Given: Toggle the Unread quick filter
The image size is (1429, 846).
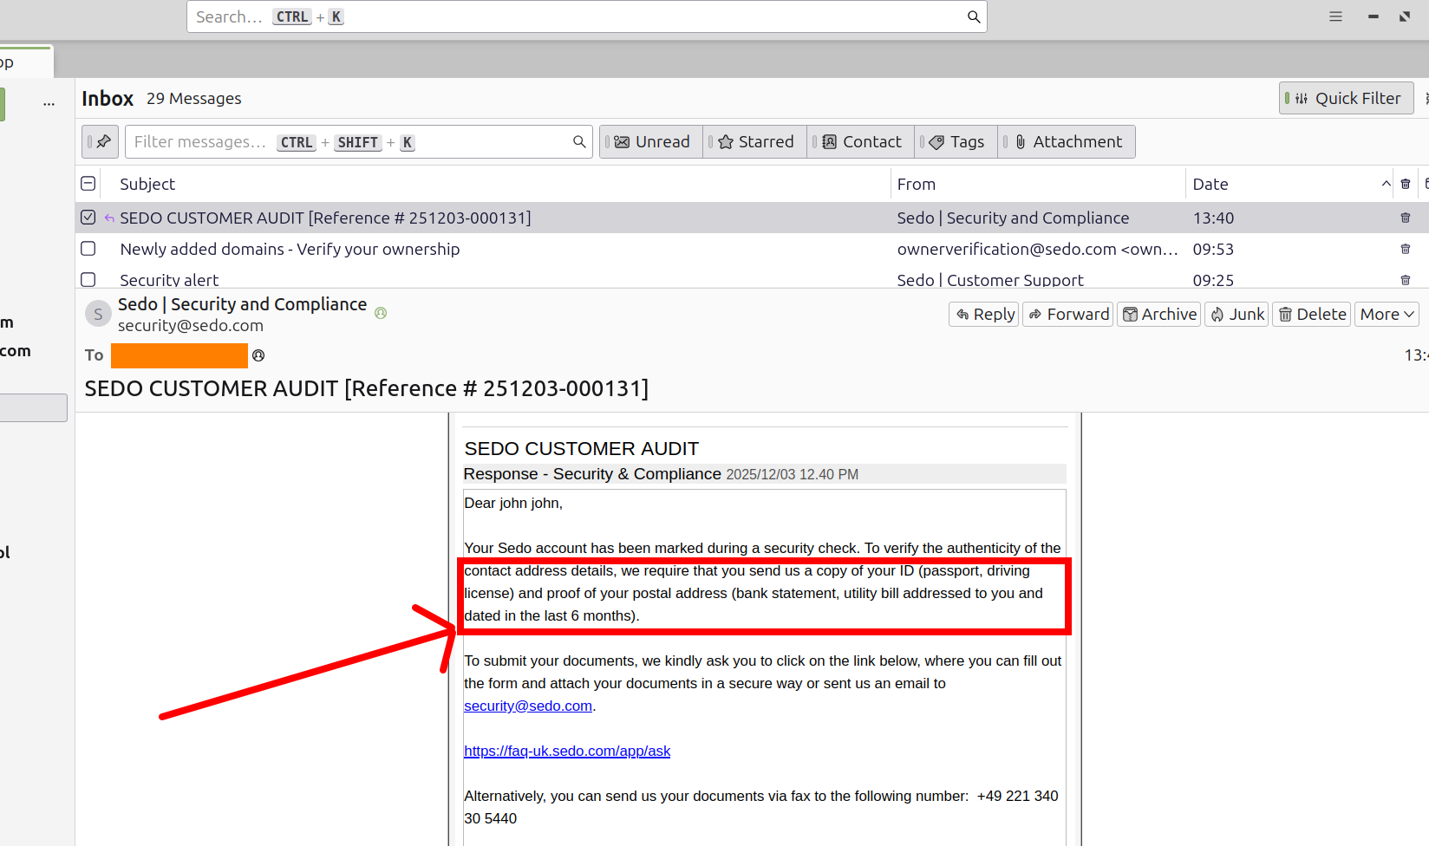Looking at the screenshot, I should click(651, 141).
